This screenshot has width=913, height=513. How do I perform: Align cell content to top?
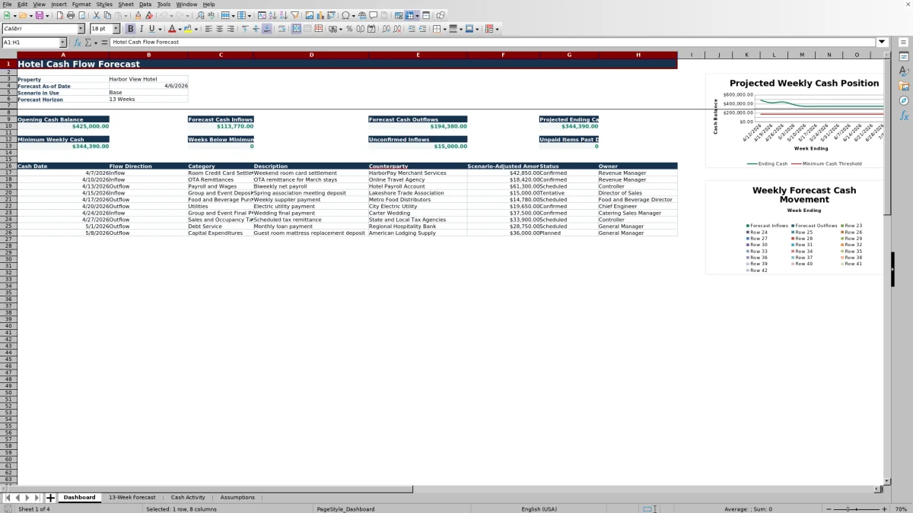point(245,29)
